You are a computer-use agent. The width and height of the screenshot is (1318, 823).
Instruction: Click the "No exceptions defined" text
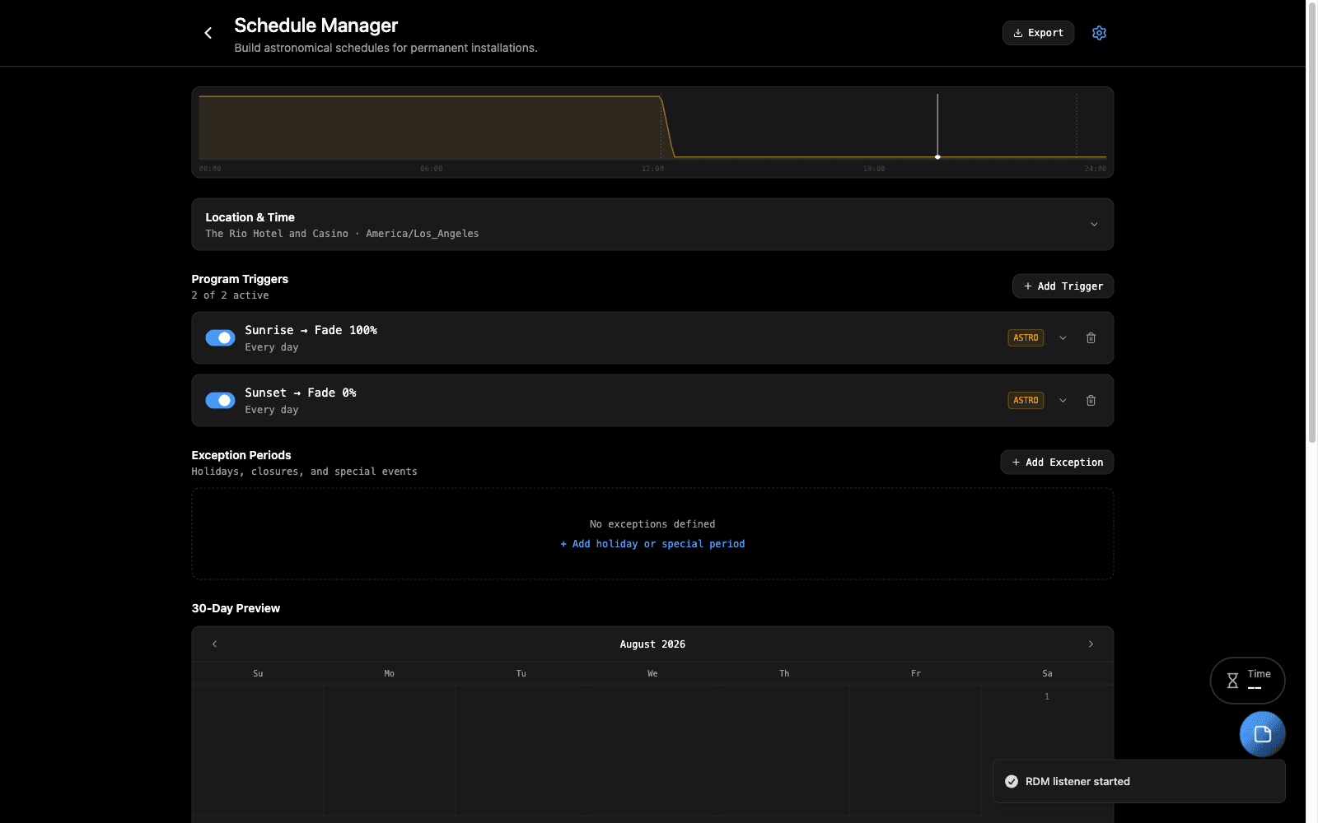[x=652, y=524]
